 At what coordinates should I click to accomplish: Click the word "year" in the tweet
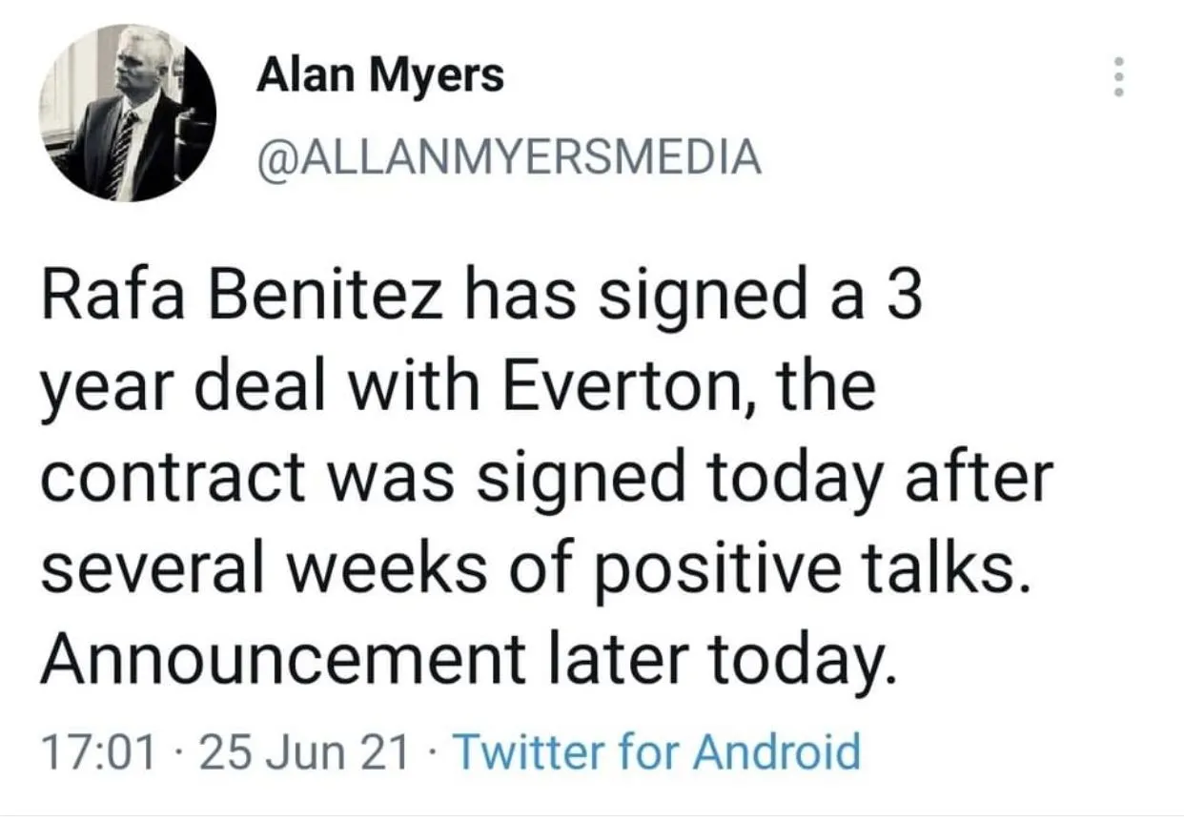point(113,391)
